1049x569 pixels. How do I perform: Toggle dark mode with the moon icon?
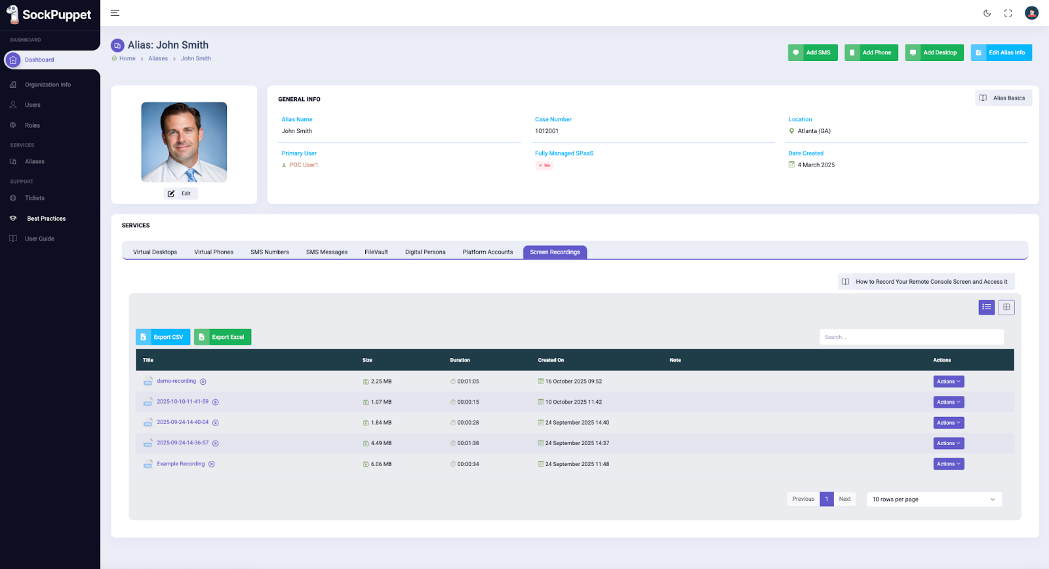coord(987,13)
